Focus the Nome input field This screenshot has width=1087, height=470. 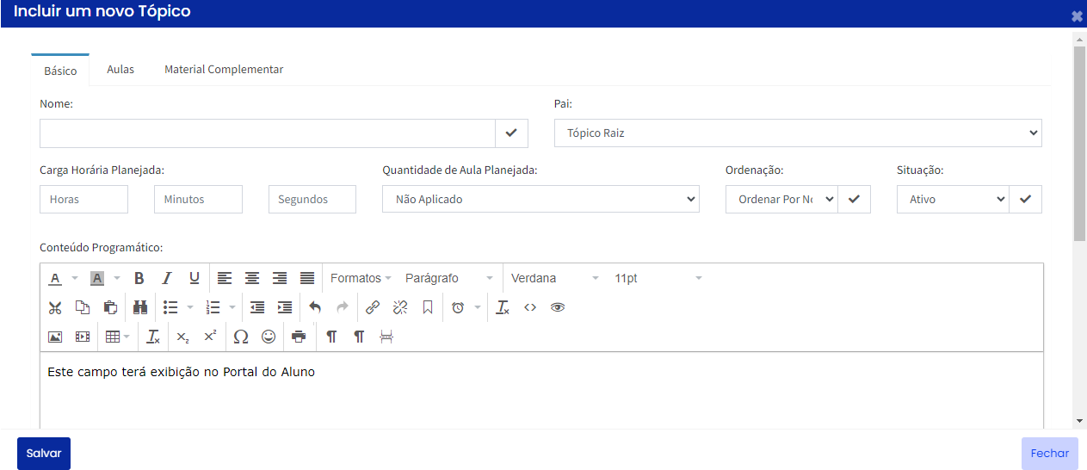tap(268, 133)
